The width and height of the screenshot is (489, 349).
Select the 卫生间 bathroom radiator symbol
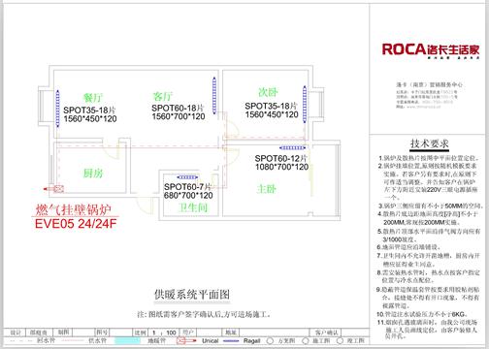(187, 177)
